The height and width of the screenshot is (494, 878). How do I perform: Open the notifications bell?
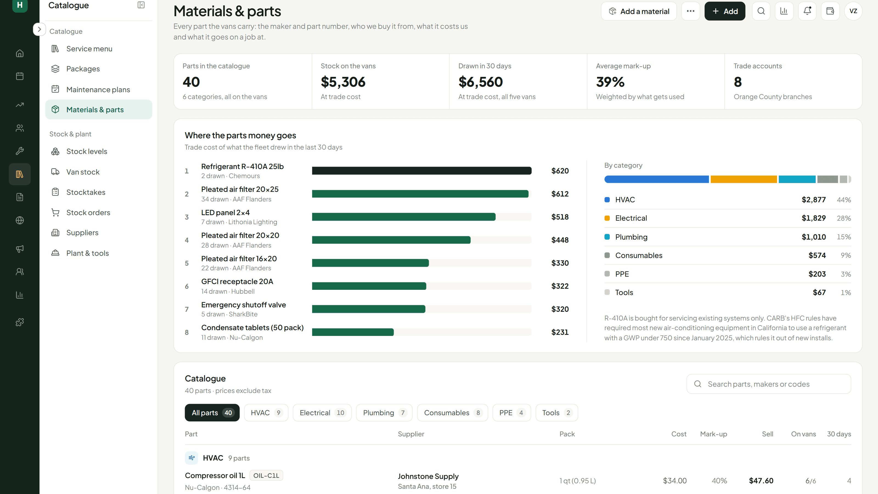(x=807, y=11)
